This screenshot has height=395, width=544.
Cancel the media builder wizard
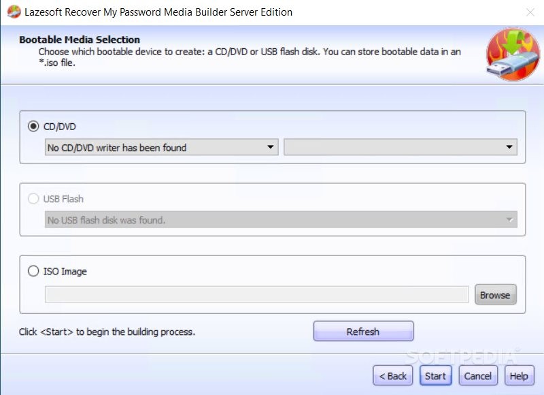pyautogui.click(x=478, y=375)
